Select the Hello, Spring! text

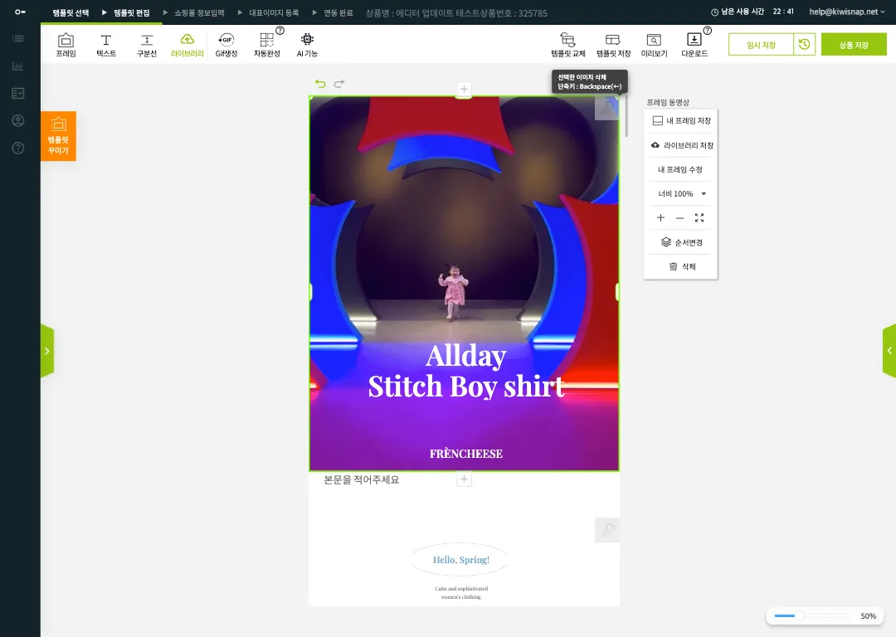pyautogui.click(x=461, y=560)
